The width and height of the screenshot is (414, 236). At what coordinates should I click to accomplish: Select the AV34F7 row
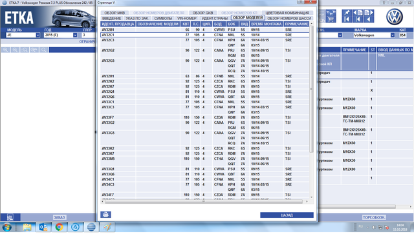point(205,195)
